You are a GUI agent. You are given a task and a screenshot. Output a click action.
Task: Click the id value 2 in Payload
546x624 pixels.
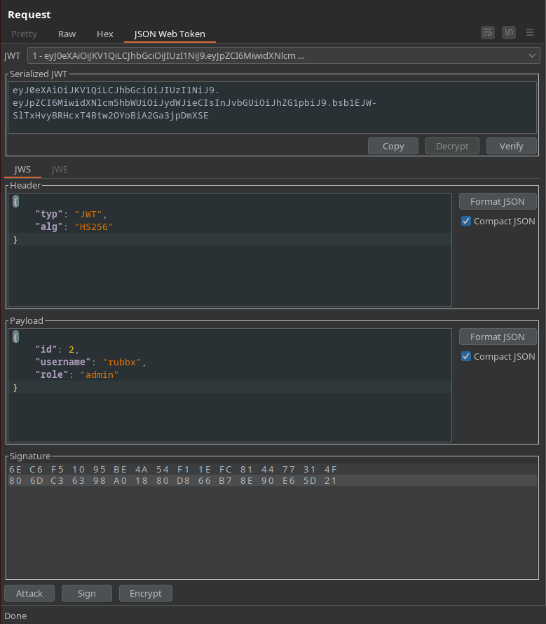[71, 349]
